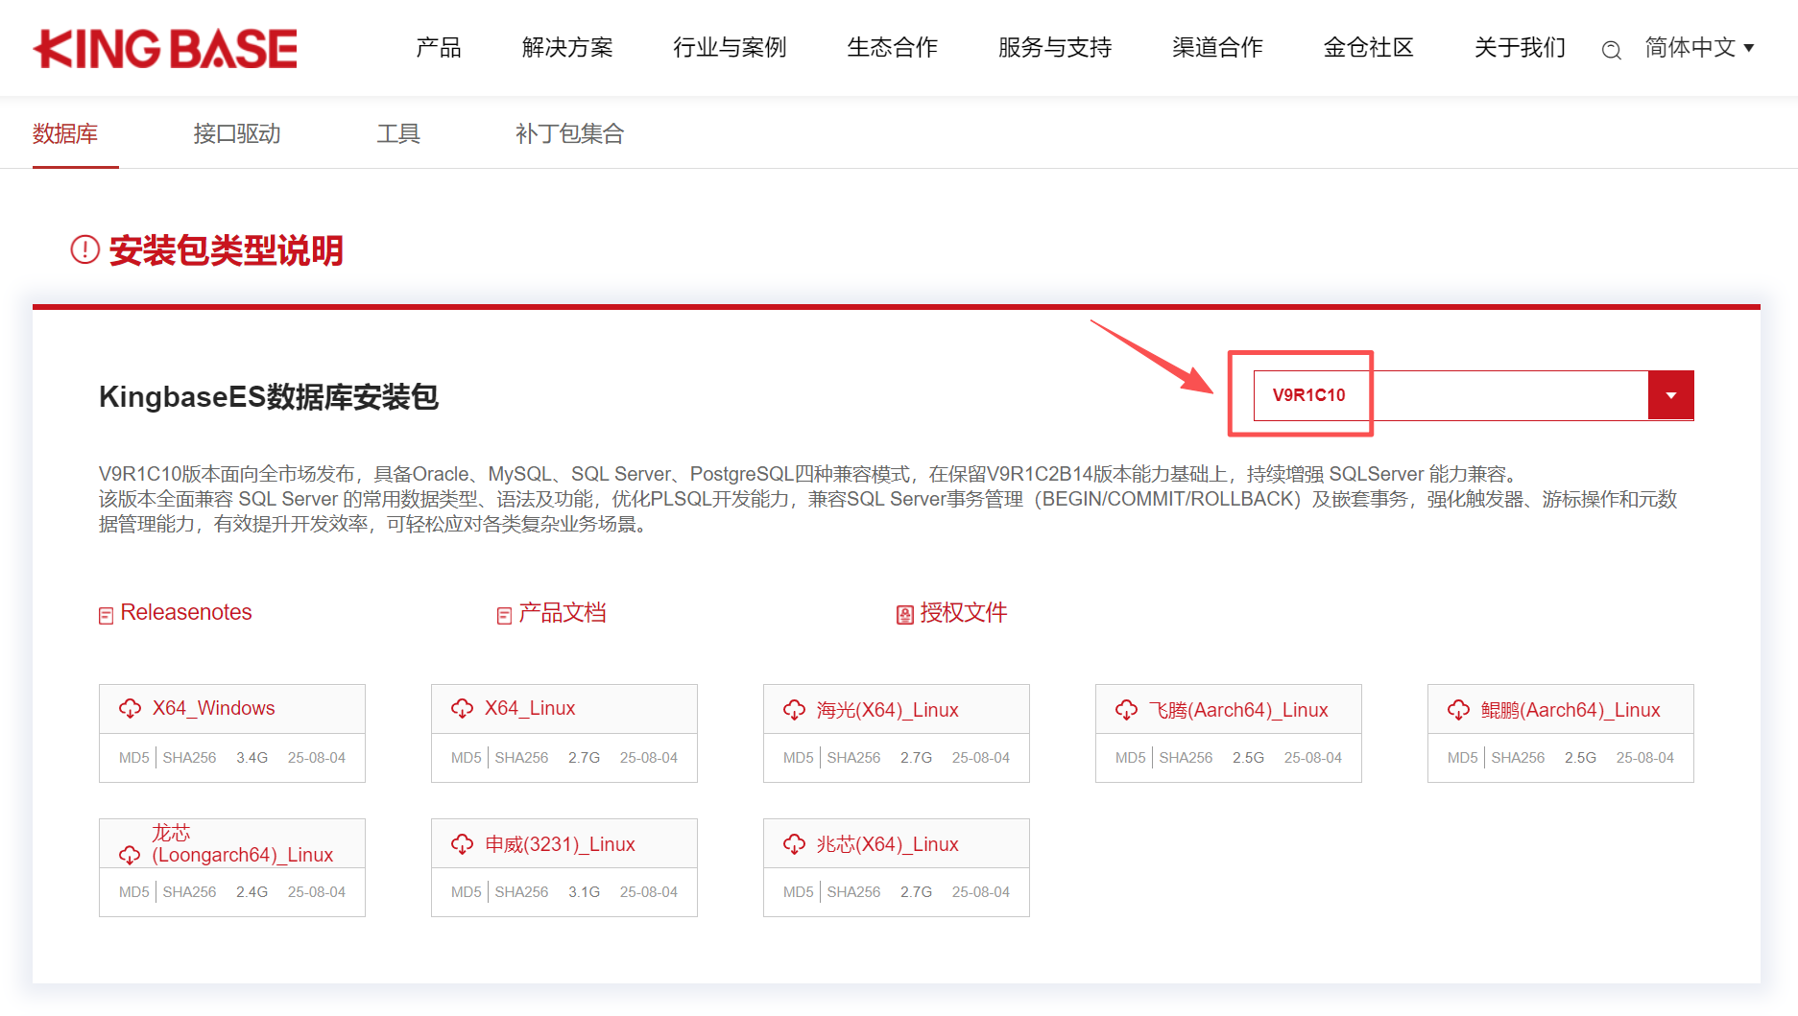
Task: Click download cloud icon for 龙芯(Loongarch64)_Linux
Action: [130, 854]
